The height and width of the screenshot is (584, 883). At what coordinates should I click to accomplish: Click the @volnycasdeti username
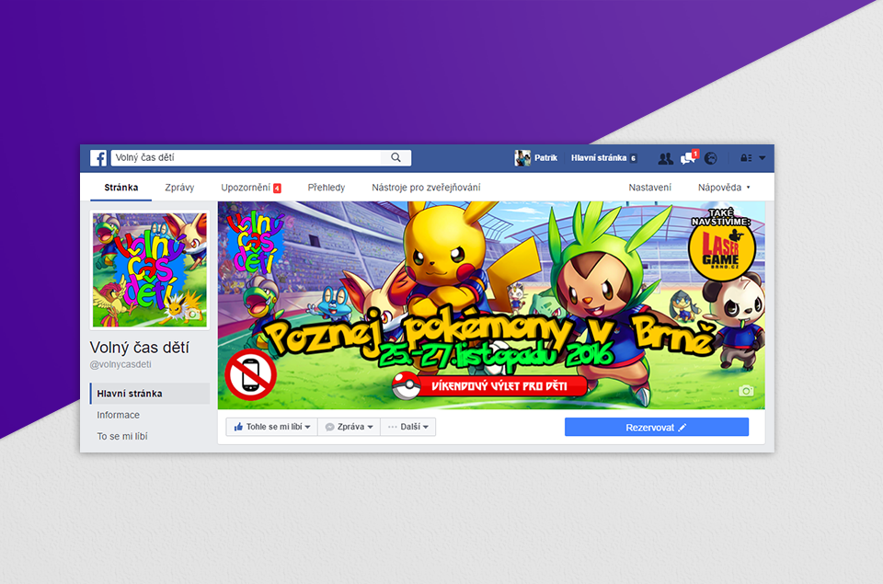pos(120,364)
